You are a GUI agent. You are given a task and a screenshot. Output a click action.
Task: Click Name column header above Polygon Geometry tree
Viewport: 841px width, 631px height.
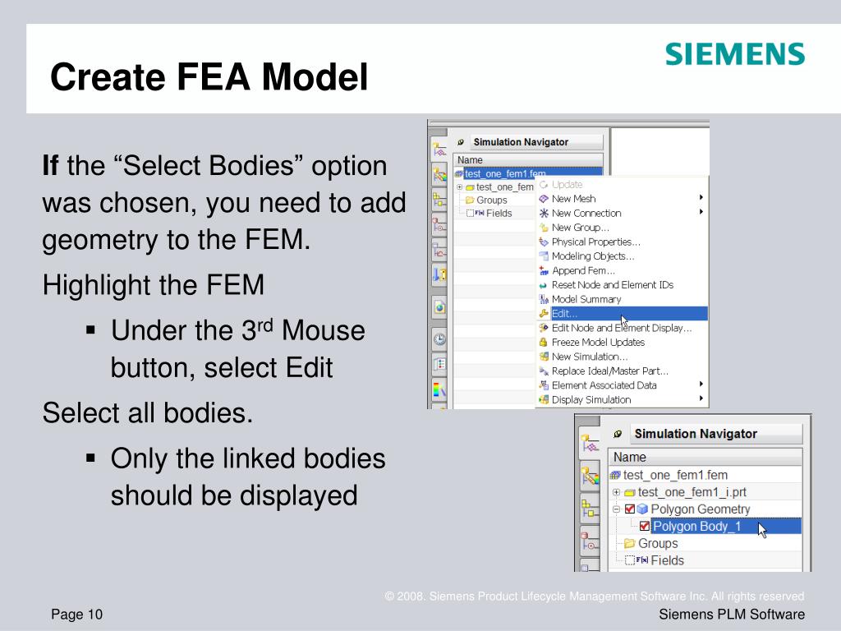705,457
